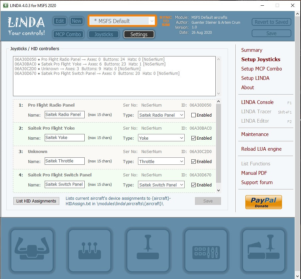Click the device list scroll up arrow
The width and height of the screenshot is (301, 279).
[x=218, y=101]
